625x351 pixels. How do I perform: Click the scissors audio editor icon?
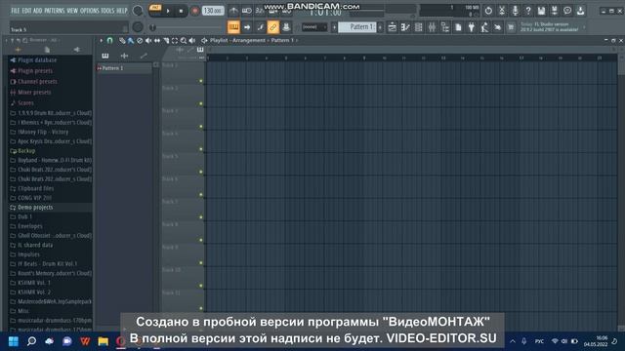(502, 11)
